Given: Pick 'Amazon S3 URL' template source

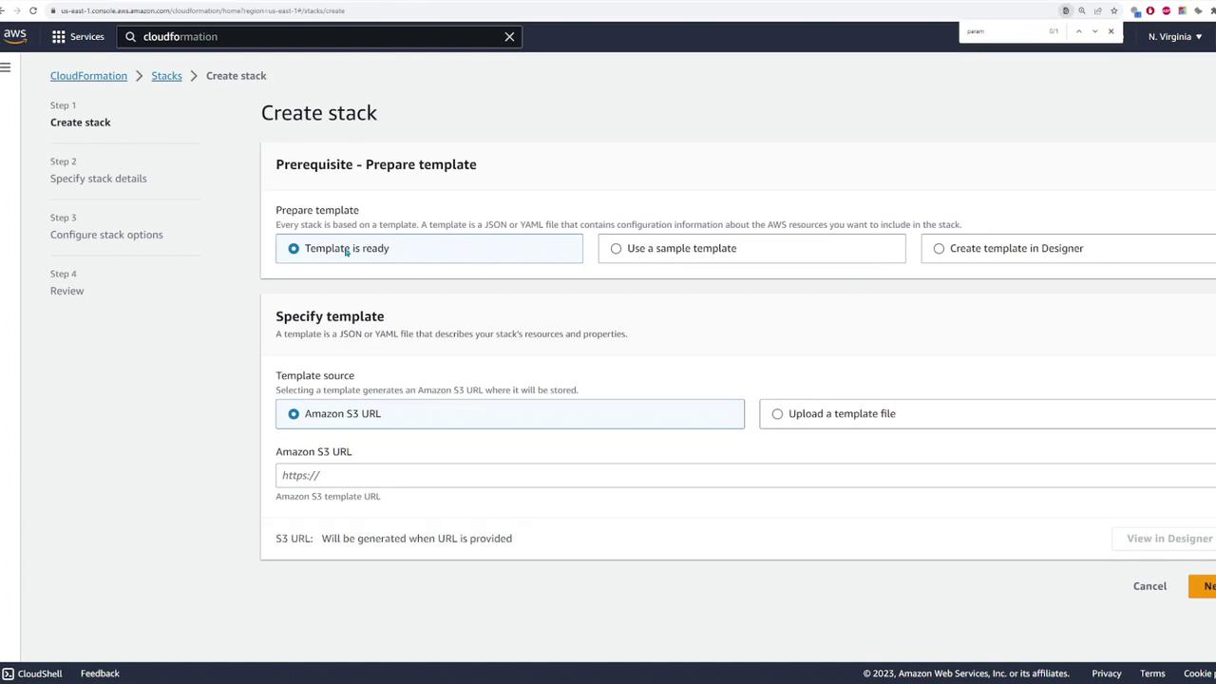Looking at the screenshot, I should (x=294, y=414).
